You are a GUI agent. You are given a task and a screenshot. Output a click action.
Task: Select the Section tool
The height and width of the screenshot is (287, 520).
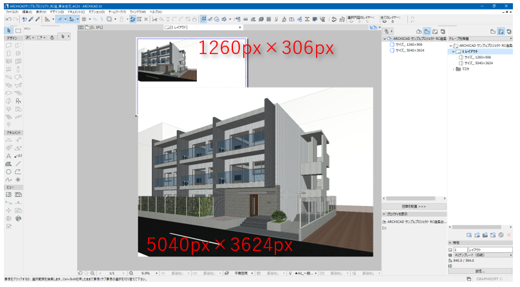[8, 203]
